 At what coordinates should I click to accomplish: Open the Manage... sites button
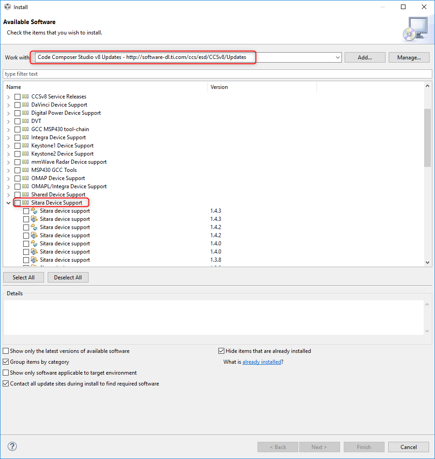pos(409,57)
